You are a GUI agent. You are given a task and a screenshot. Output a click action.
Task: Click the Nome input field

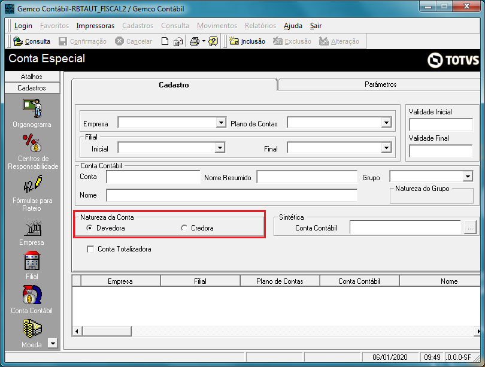click(232, 195)
